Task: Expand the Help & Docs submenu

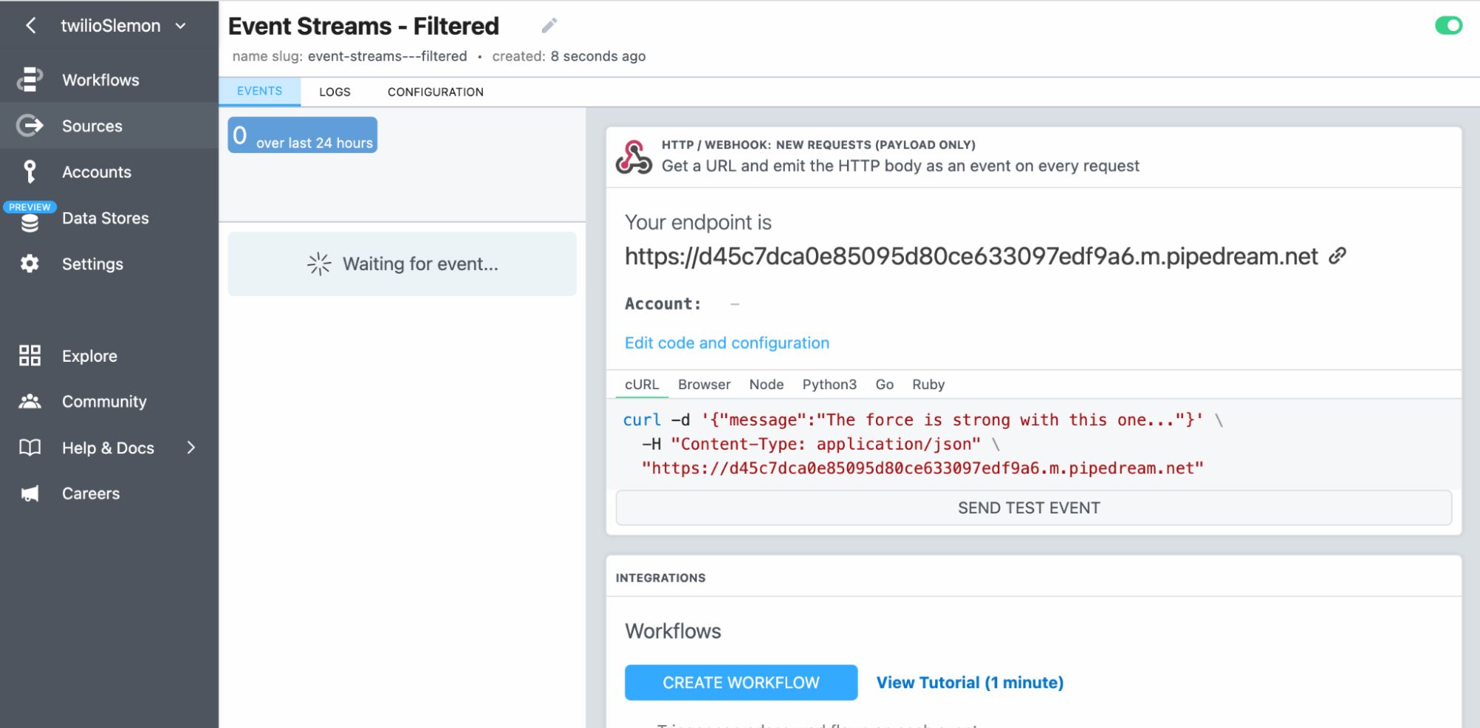Action: [191, 448]
